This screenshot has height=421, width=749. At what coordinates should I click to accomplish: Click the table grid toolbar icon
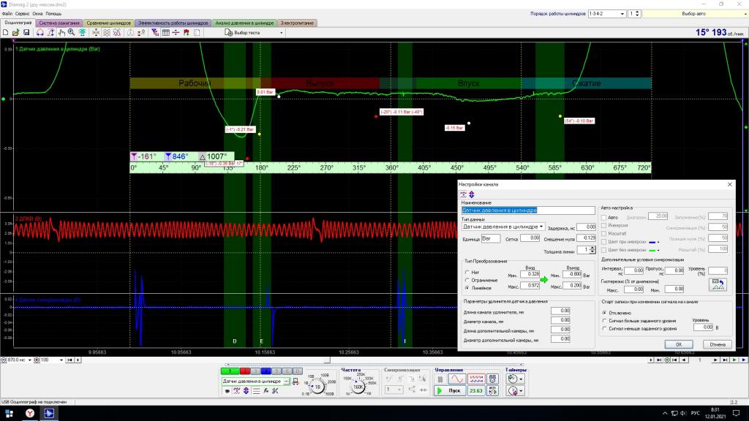(166, 32)
